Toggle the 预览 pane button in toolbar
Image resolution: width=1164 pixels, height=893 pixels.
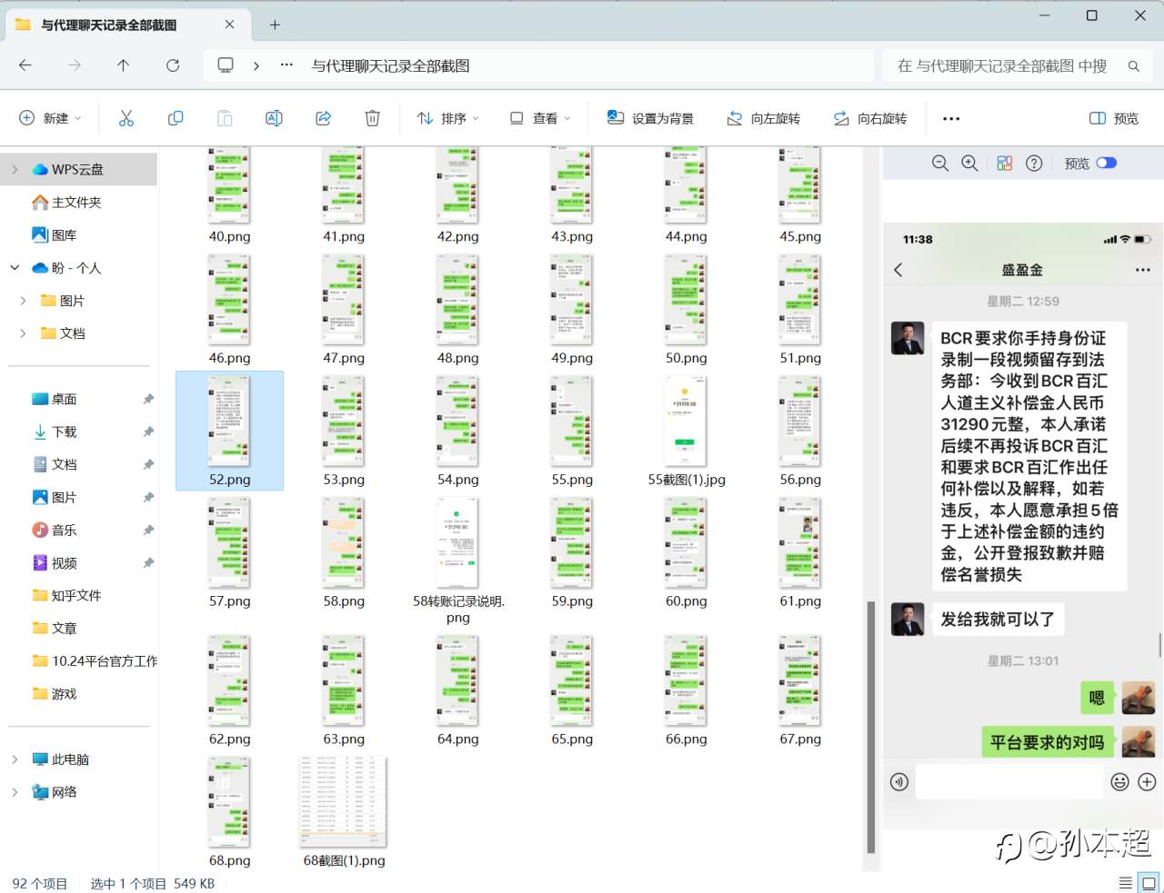pos(1114,118)
